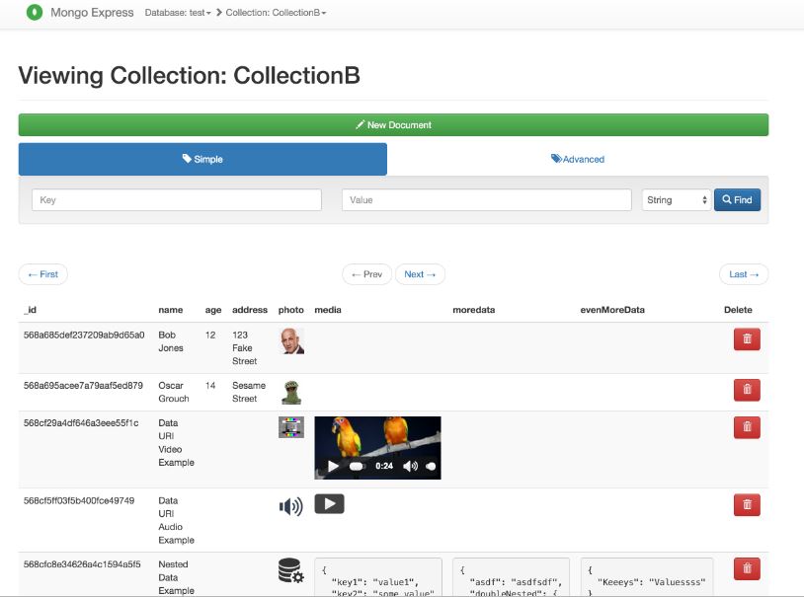Delete the Nested Data Example document
Screen dimensions: 804x597
tap(747, 568)
